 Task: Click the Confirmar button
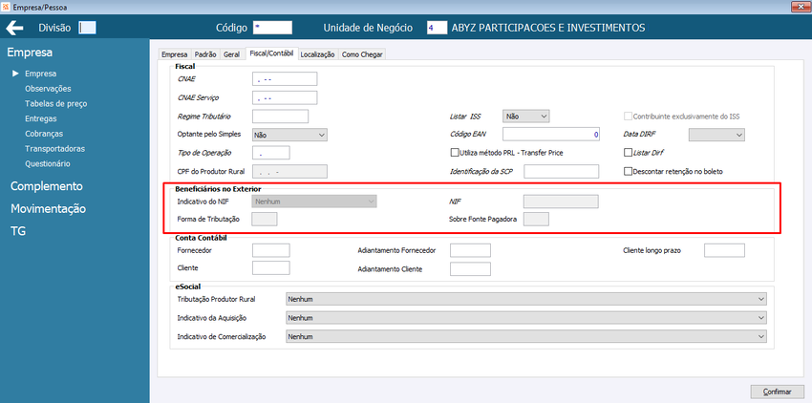(778, 392)
